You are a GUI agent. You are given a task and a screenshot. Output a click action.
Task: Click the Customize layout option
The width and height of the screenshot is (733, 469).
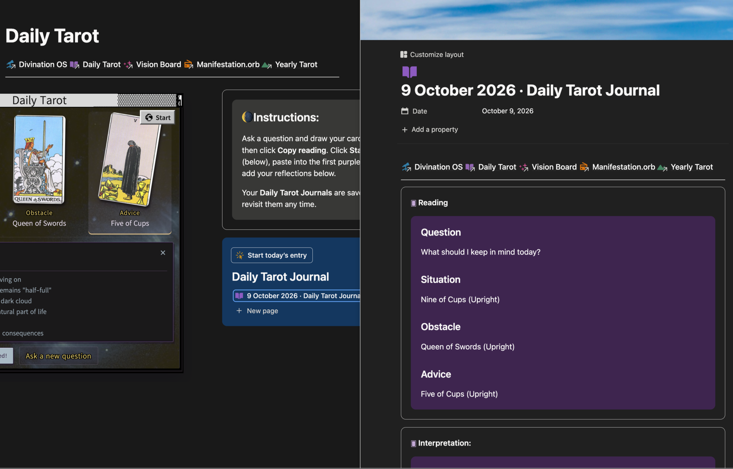432,55
